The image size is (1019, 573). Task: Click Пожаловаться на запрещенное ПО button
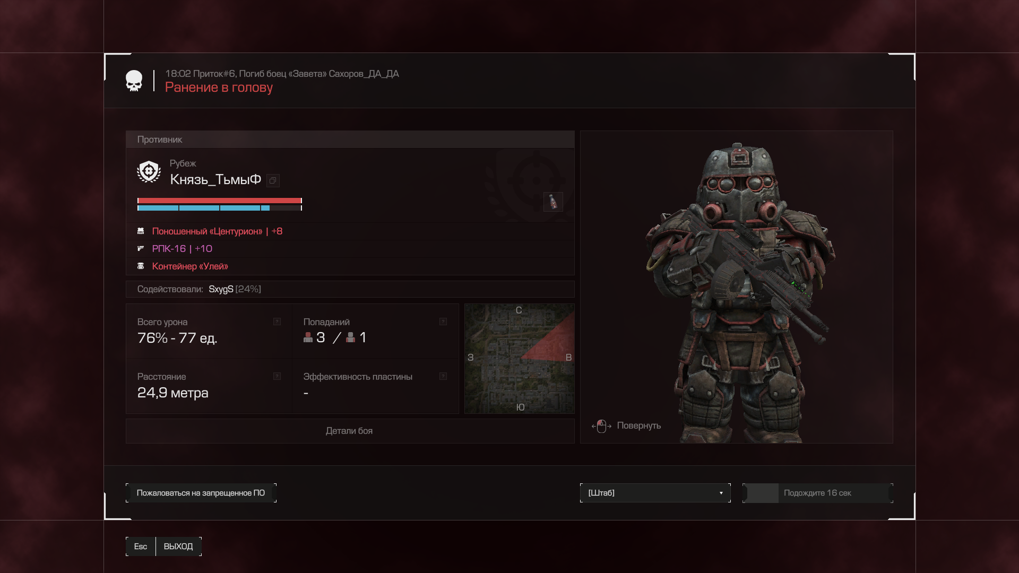[x=201, y=493]
